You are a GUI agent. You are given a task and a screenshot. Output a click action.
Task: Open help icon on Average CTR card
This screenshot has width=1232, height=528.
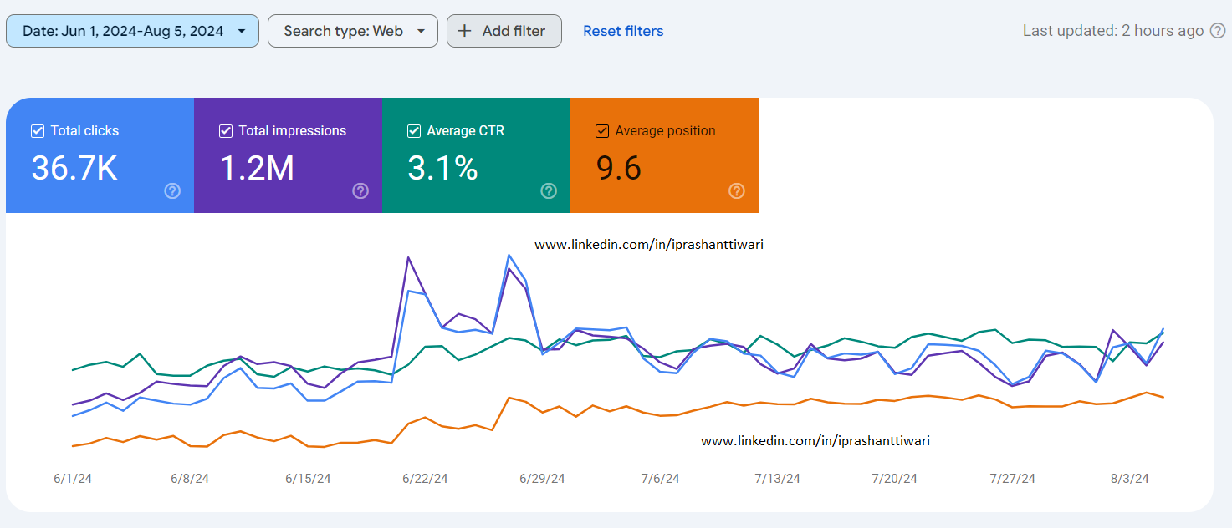(x=549, y=191)
